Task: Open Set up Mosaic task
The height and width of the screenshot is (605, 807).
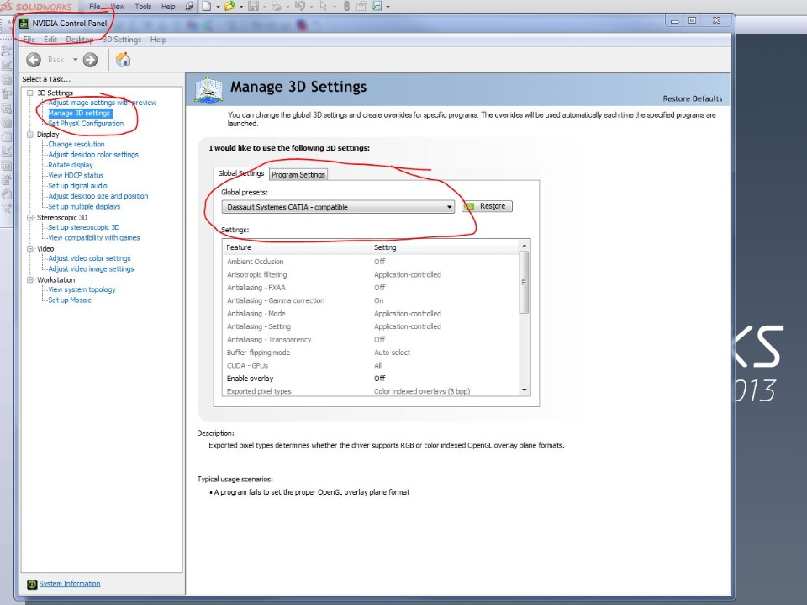Action: [x=70, y=300]
